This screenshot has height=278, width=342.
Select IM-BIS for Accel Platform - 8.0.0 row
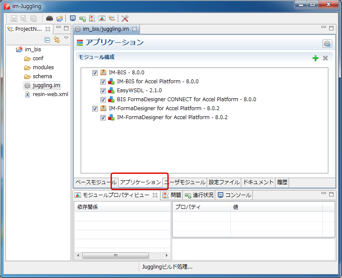(158, 82)
